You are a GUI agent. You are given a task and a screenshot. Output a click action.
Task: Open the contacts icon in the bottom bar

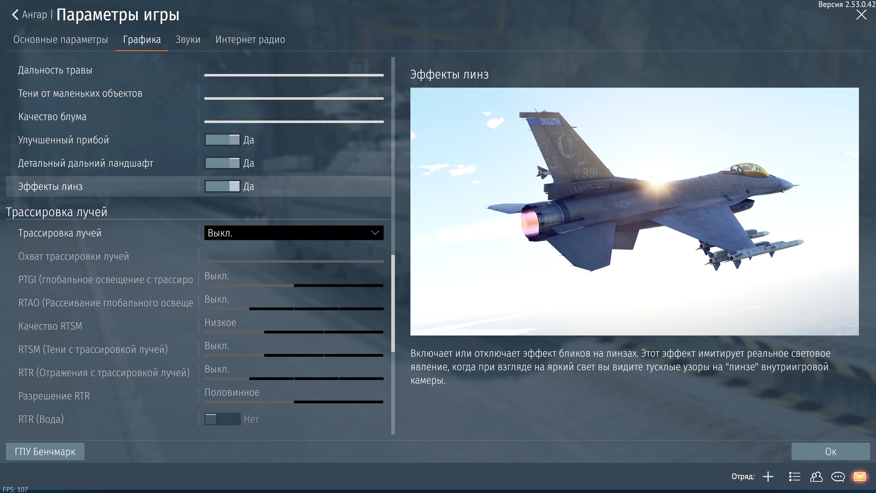816,477
